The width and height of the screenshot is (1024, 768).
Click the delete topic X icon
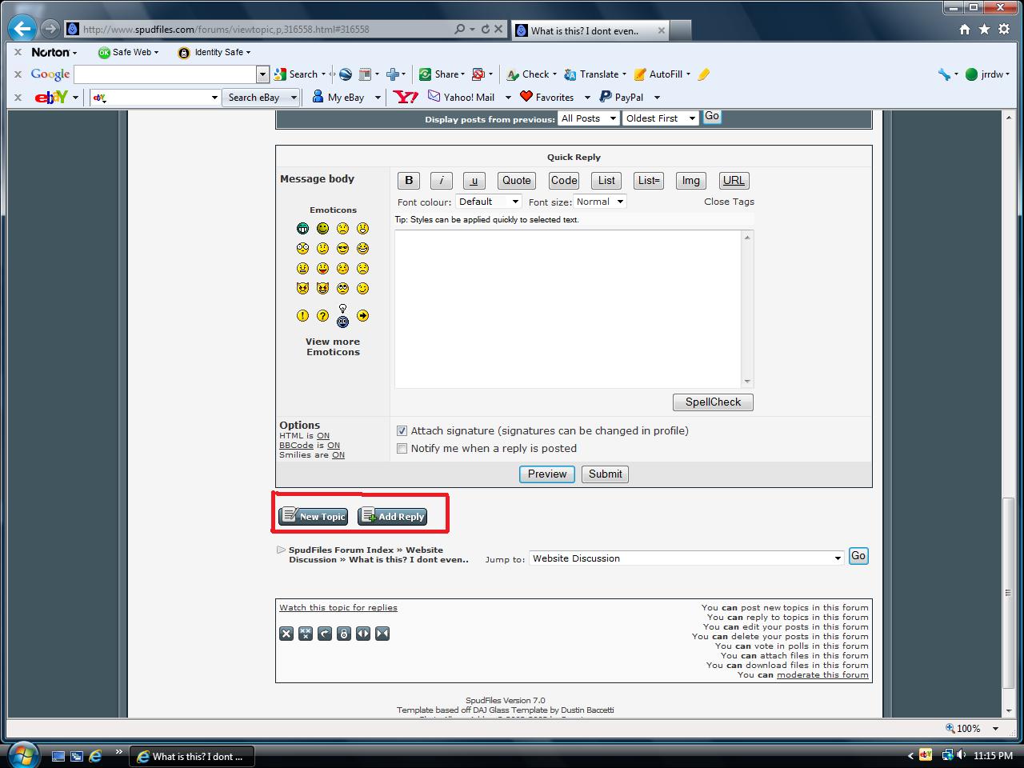pos(286,634)
